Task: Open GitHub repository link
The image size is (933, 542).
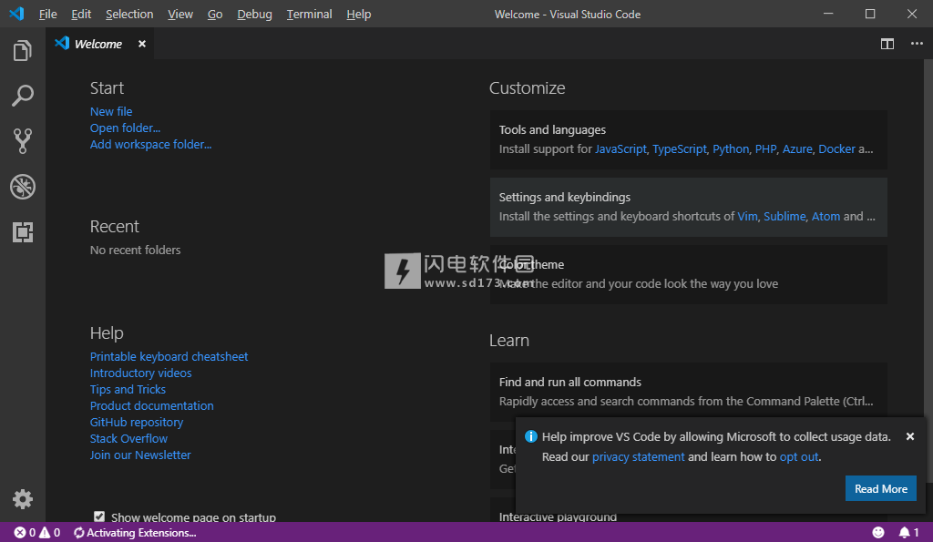Action: click(x=137, y=422)
